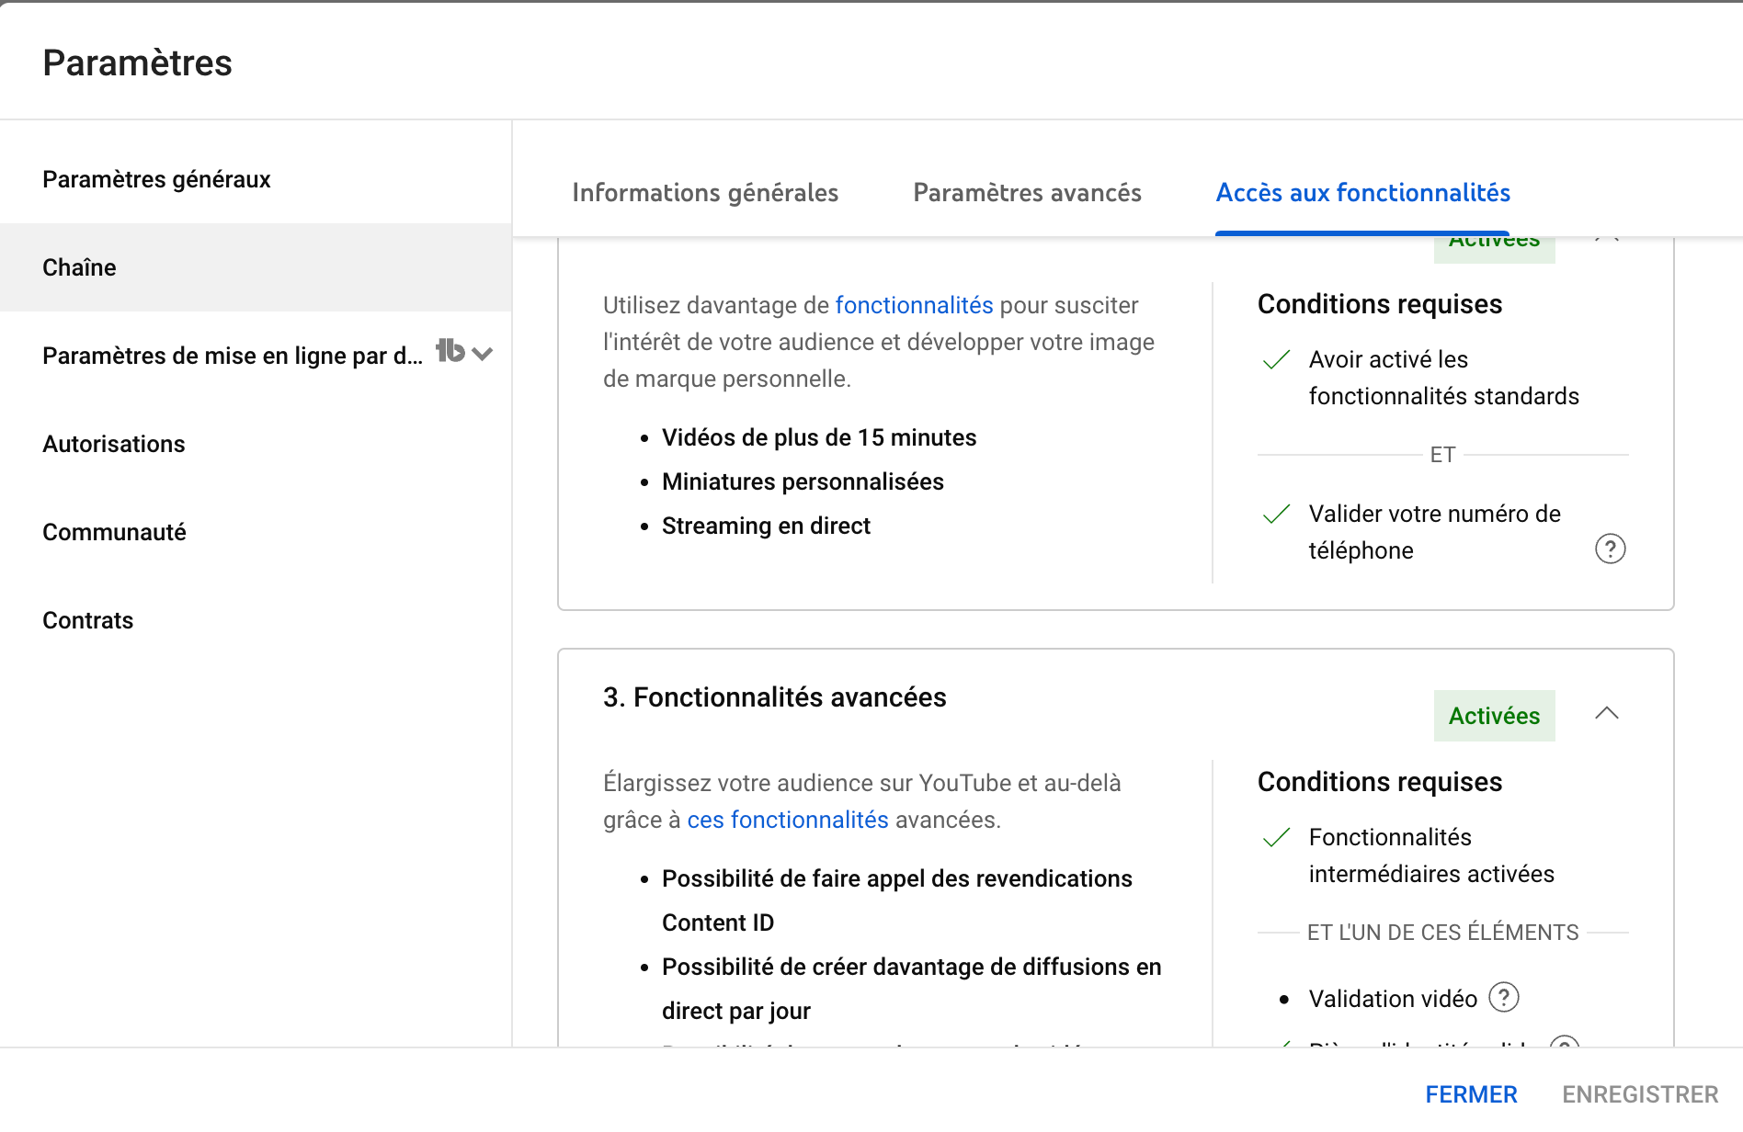Screen dimensions: 1743x1132
Task: Open Paramètres généraux in sidebar
Action: (x=256, y=179)
